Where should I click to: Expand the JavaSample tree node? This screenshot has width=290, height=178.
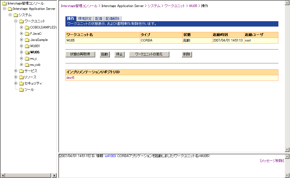[x=22, y=40]
